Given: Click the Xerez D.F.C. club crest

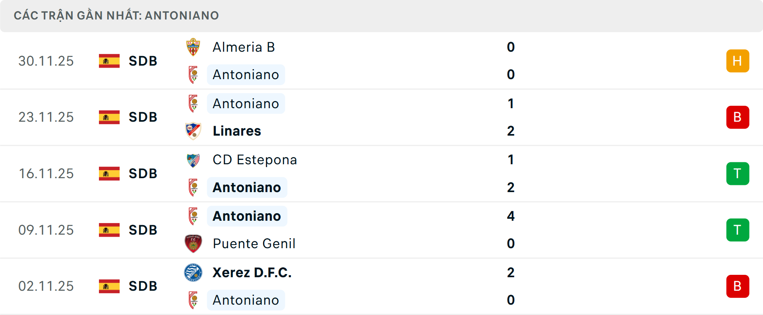Looking at the screenshot, I should 193,272.
